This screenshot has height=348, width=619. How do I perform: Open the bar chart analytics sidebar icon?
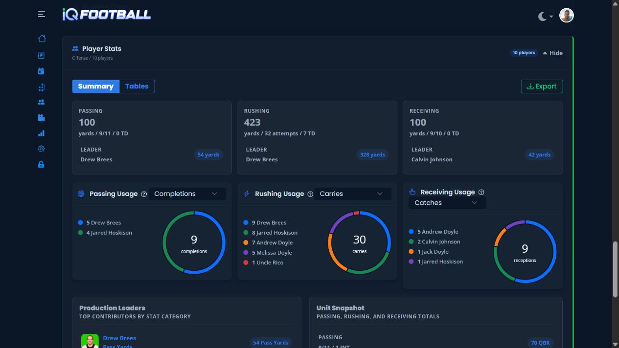pyautogui.click(x=41, y=133)
